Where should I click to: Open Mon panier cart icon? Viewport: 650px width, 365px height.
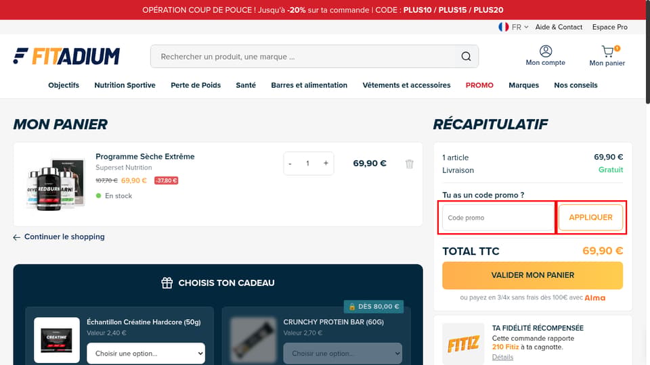coord(608,51)
